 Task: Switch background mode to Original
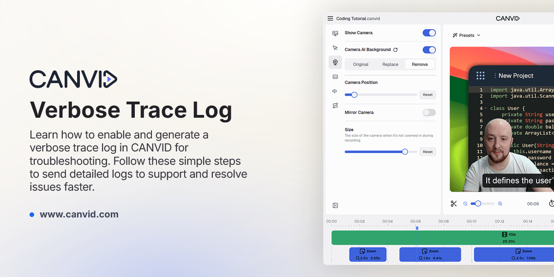(x=361, y=65)
